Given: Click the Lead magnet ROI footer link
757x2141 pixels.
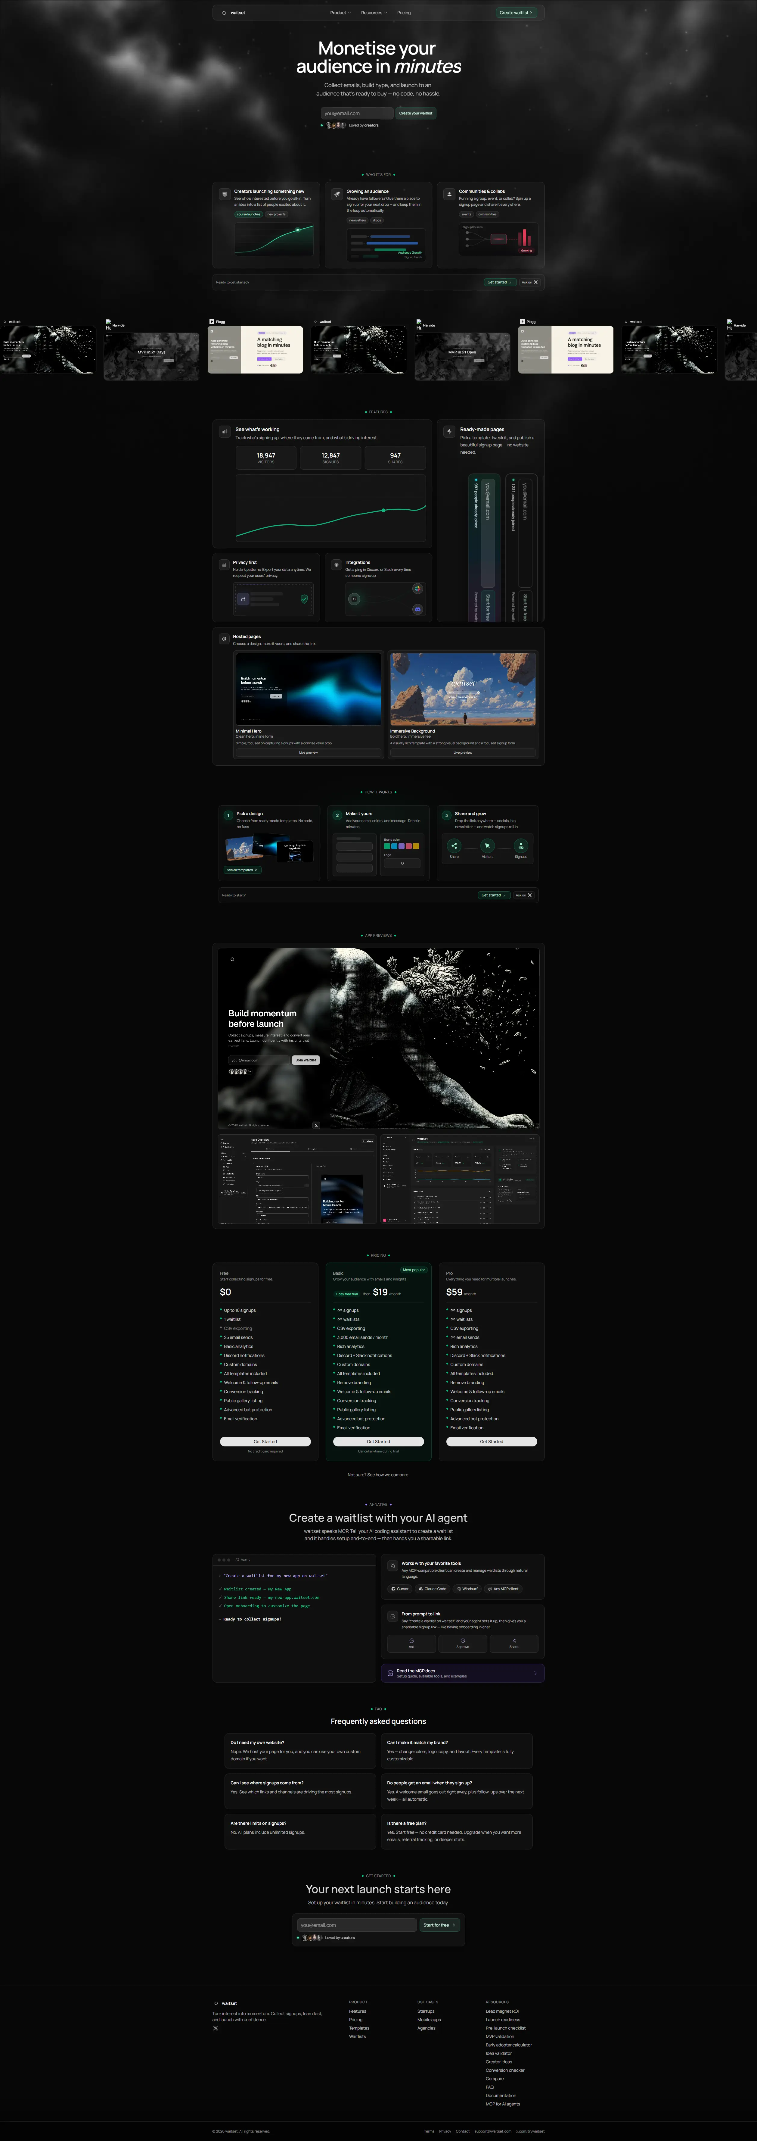Looking at the screenshot, I should [502, 2011].
